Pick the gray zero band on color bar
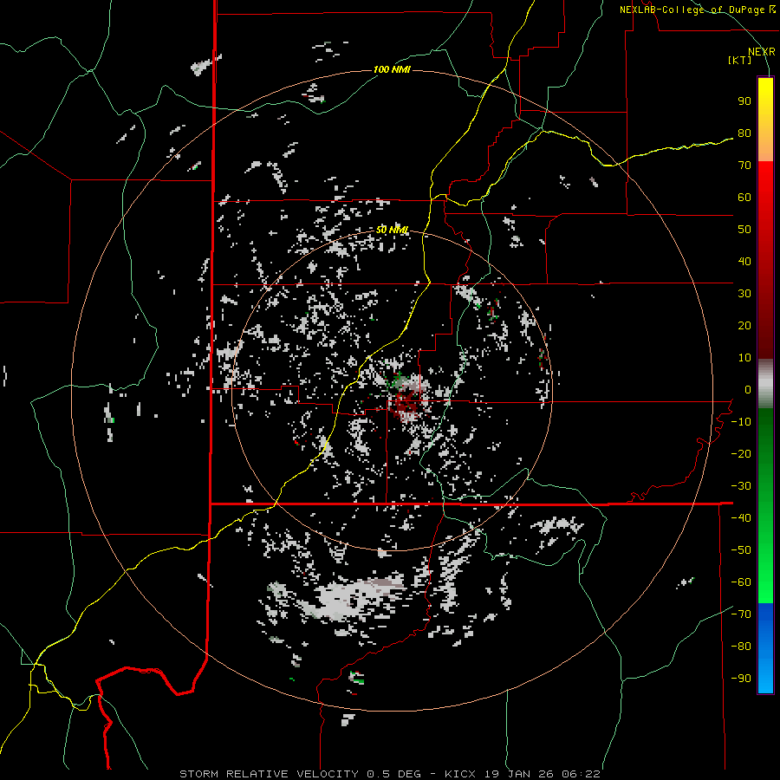 point(765,384)
